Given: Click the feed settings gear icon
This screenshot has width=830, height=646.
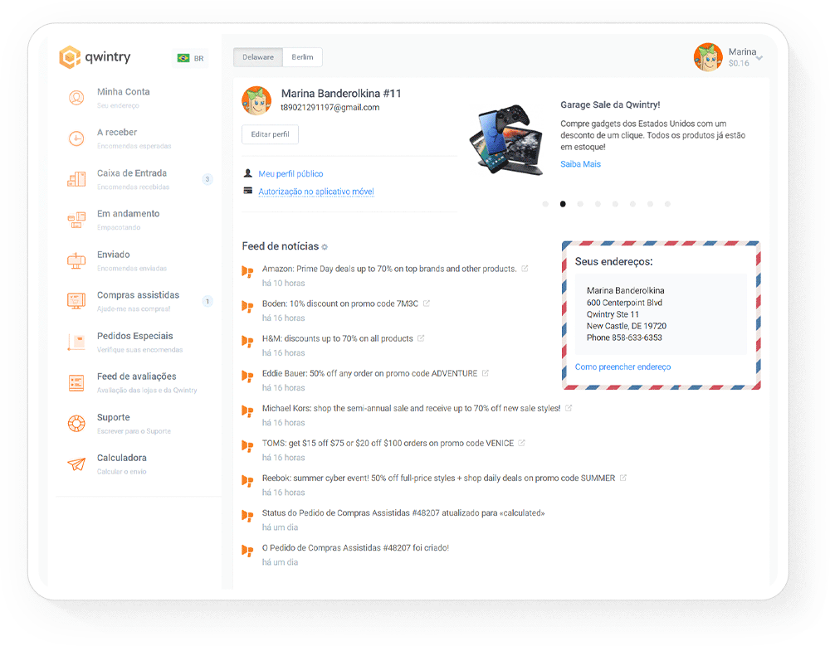Looking at the screenshot, I should coord(325,247).
